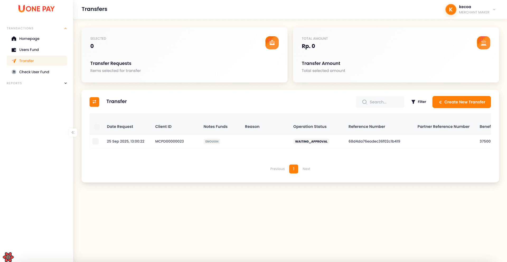Collapse sidebar with double chevron button
The width and height of the screenshot is (507, 262).
coord(73,133)
